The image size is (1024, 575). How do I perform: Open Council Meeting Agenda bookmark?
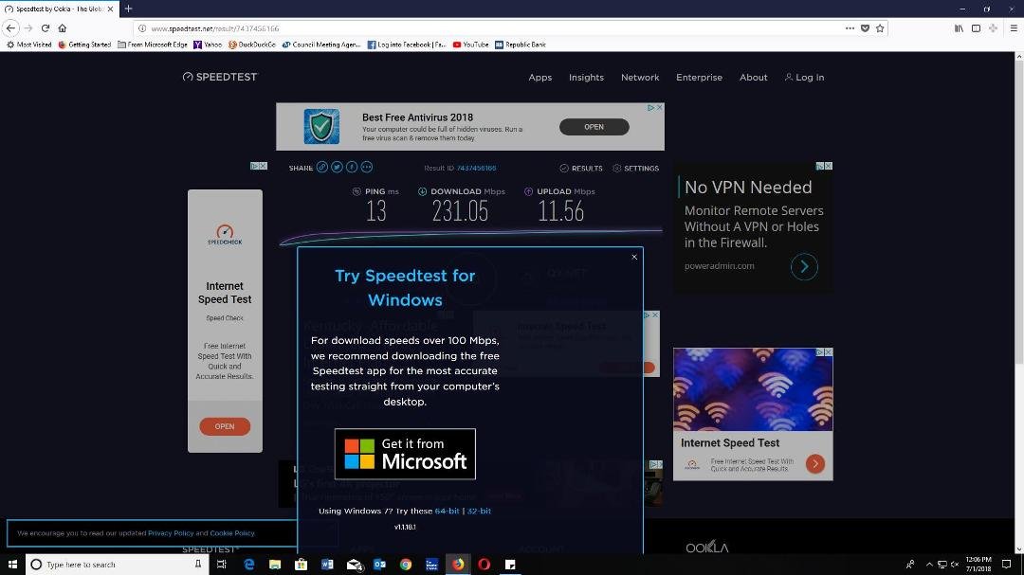[321, 45]
